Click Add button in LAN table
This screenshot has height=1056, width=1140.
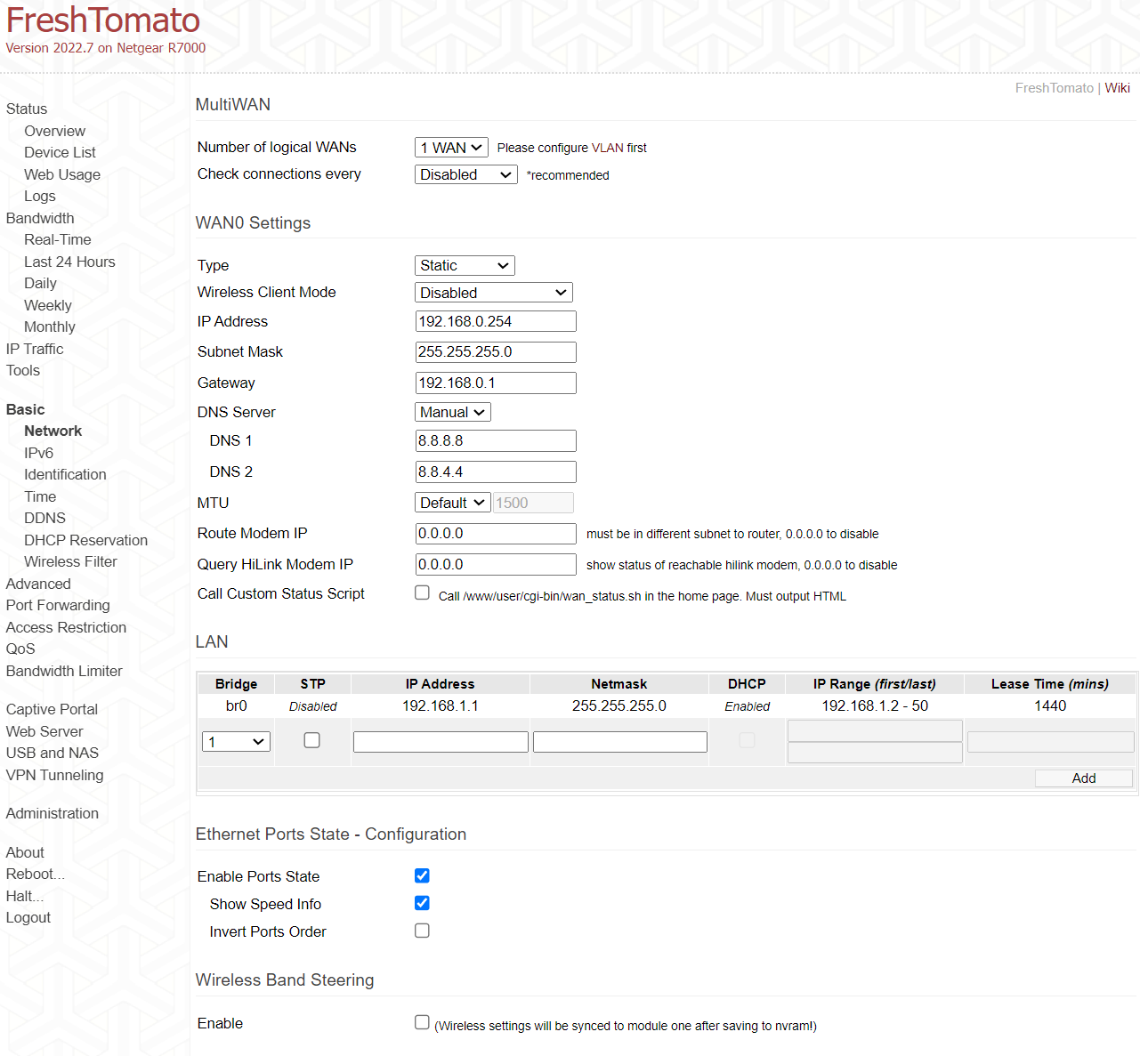[x=1084, y=778]
